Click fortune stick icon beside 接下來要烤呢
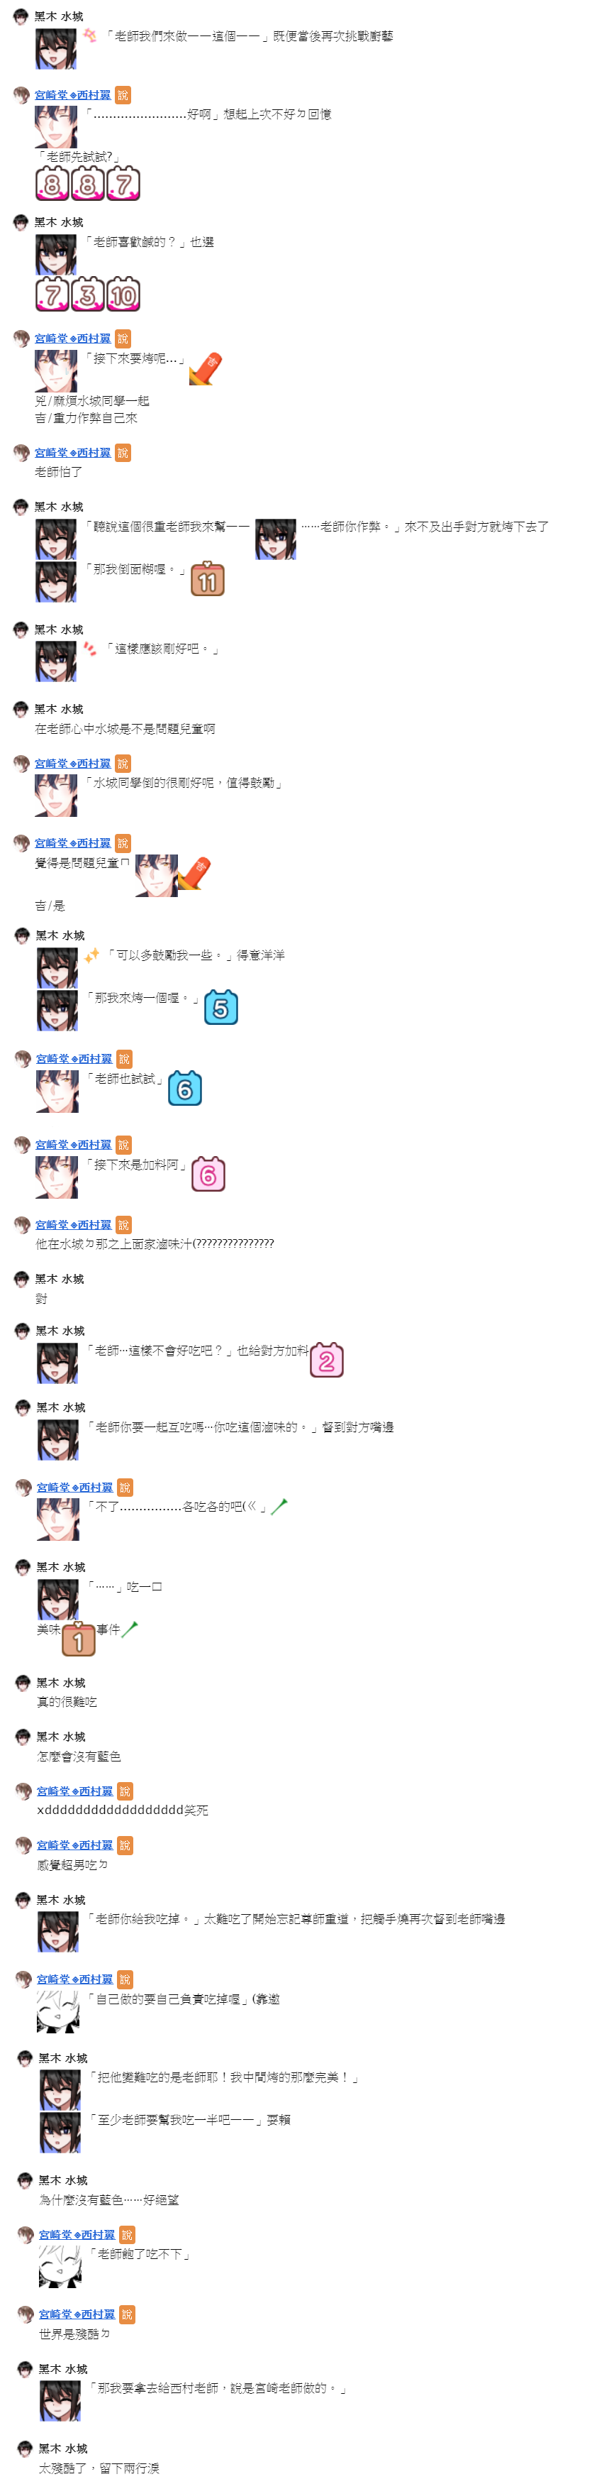The height and width of the screenshot is (2484, 604). coord(205,369)
